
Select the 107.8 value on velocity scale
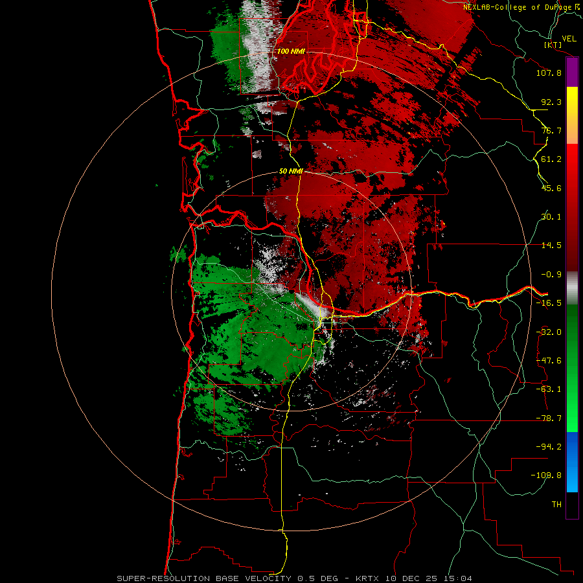(549, 73)
